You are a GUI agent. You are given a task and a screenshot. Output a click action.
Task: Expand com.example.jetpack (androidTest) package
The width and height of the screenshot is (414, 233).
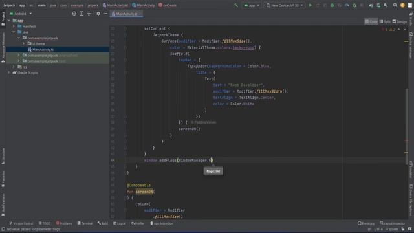(x=19, y=56)
